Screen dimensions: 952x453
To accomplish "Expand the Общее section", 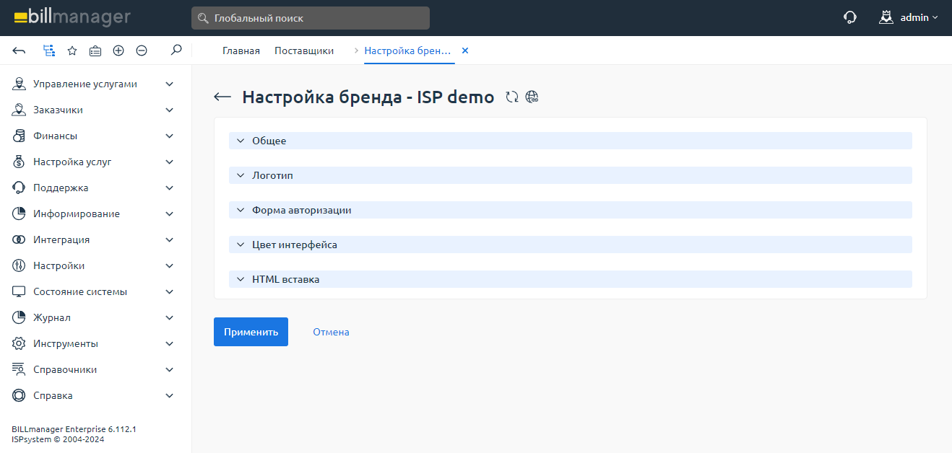I will coord(269,141).
